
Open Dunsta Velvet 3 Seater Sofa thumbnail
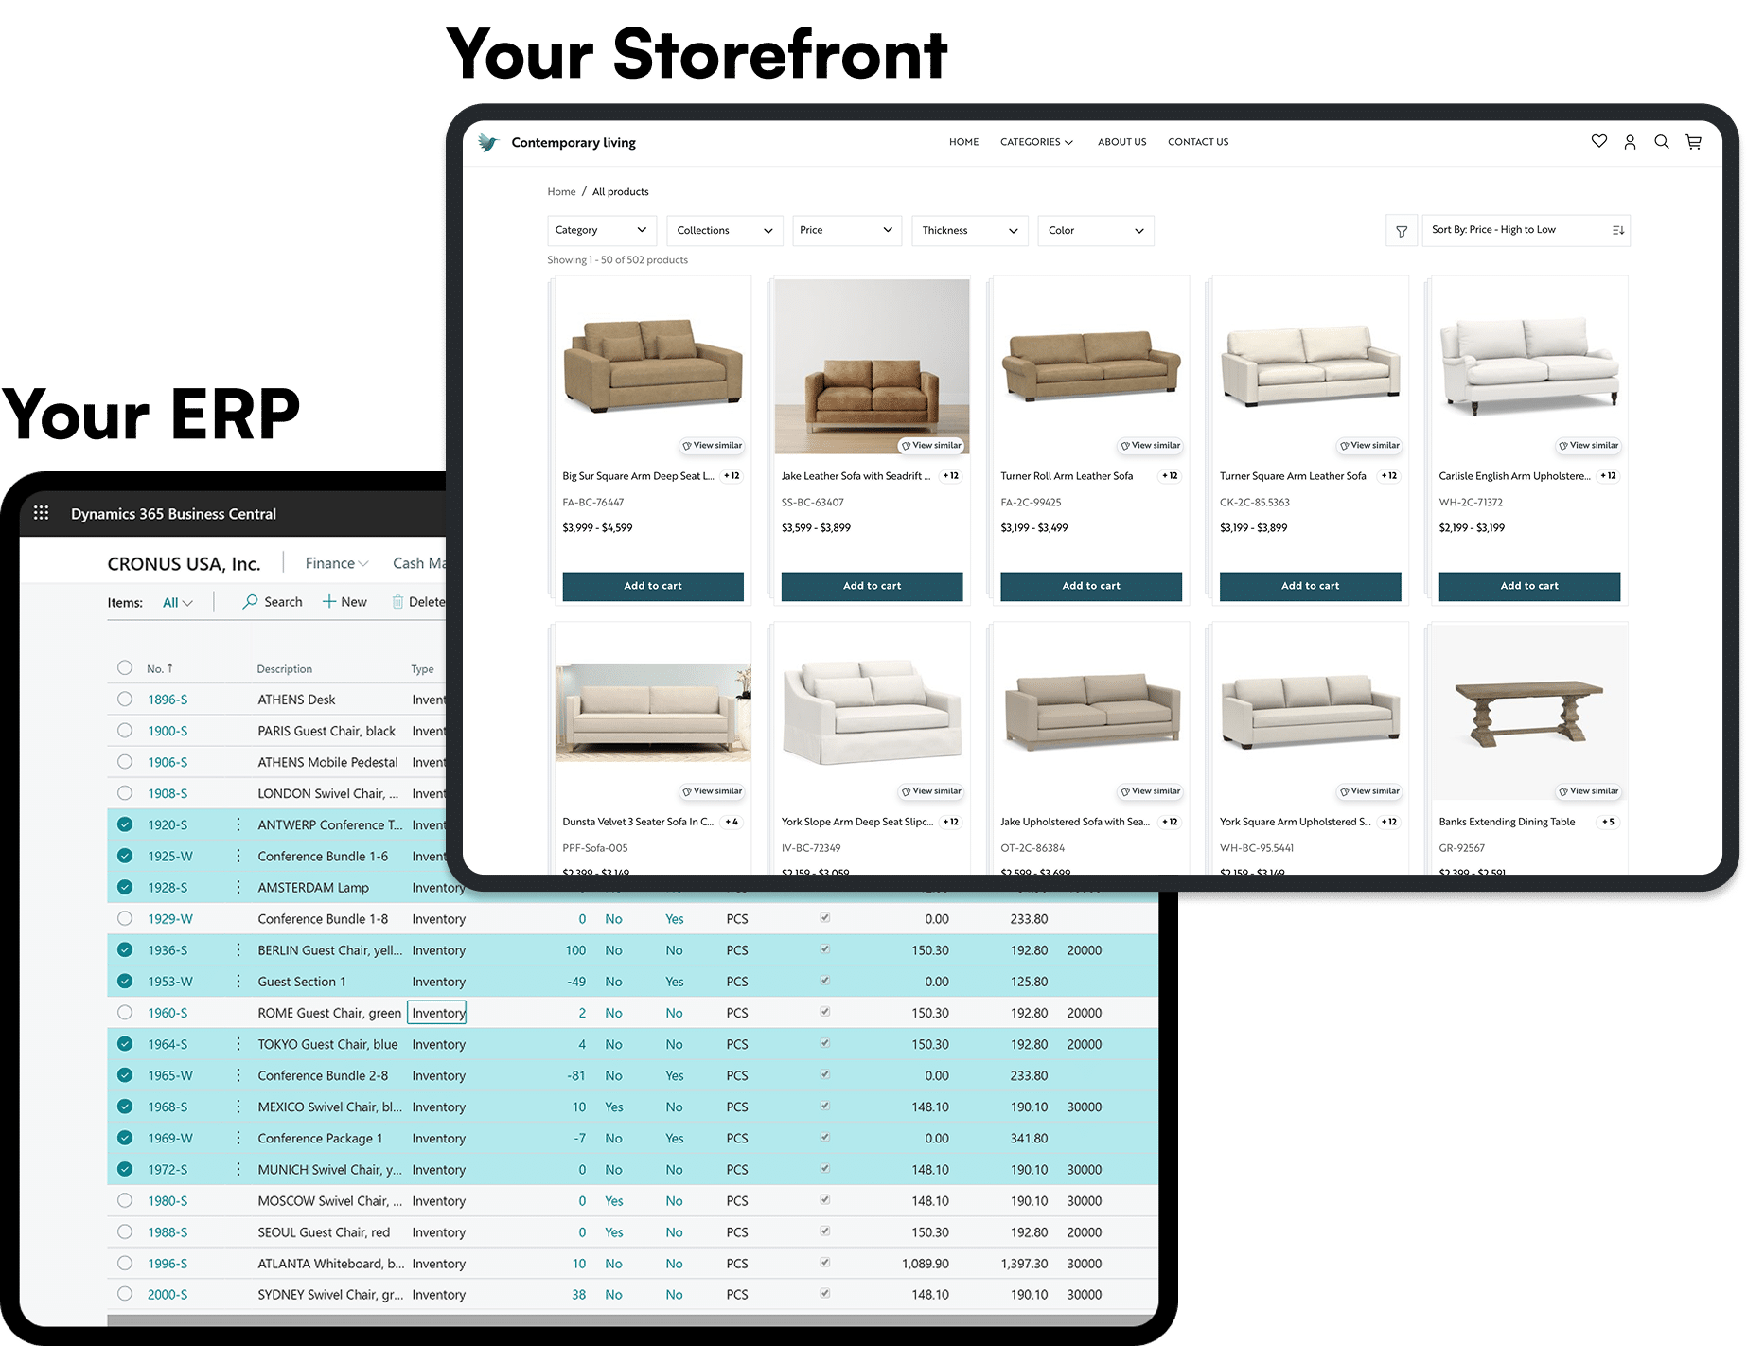click(653, 712)
